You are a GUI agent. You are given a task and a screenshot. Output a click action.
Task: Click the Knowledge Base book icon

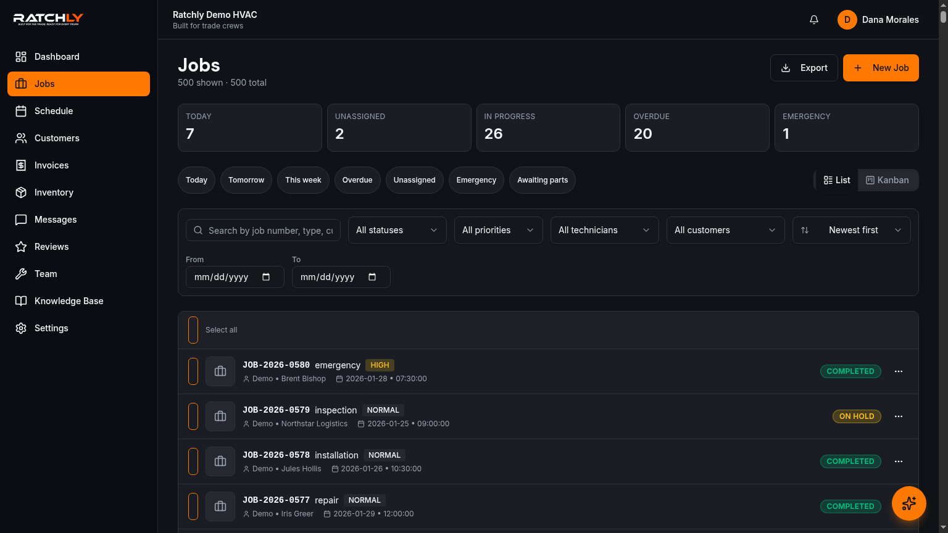tap(21, 301)
